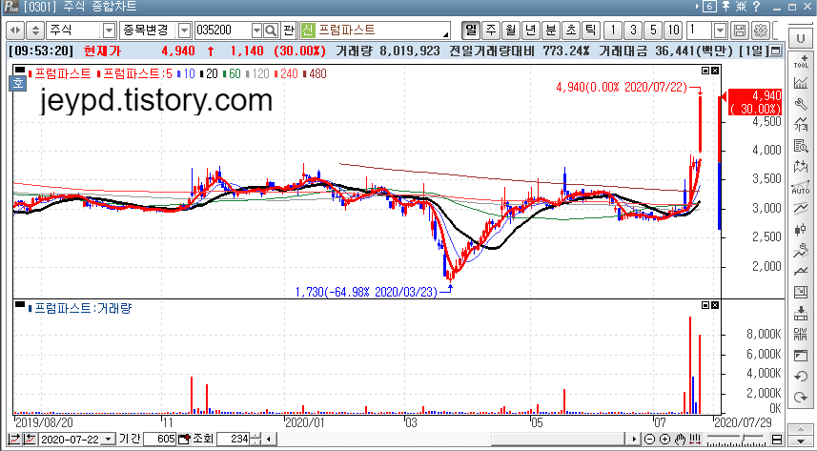Expand the 주식 market type dropdown
Viewport: 817px width, 451px height.
[109, 31]
